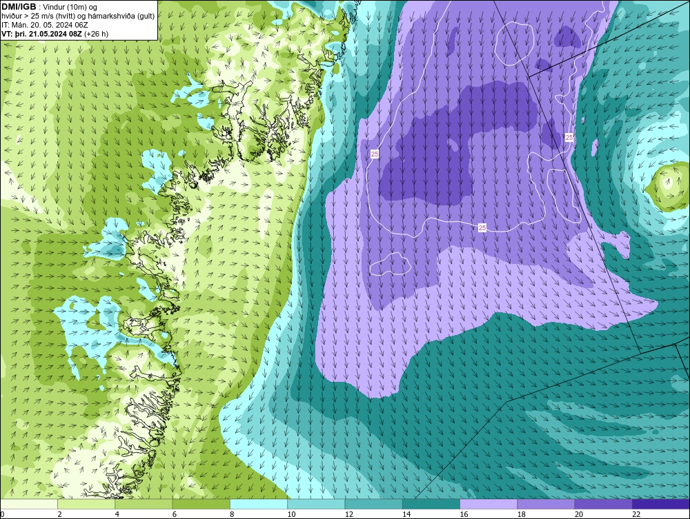
Task: Select the dark teal swatch for 14–16 m/s
Action: coord(431,504)
